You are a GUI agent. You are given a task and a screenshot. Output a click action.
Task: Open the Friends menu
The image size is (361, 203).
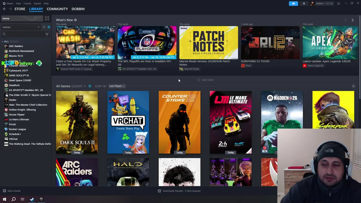(x=27, y=3)
